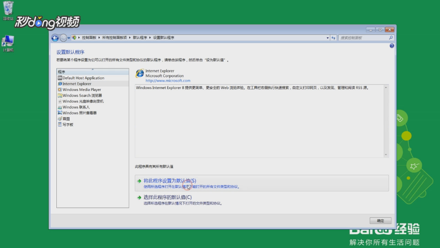Select Default Host Application in program list

93,78
